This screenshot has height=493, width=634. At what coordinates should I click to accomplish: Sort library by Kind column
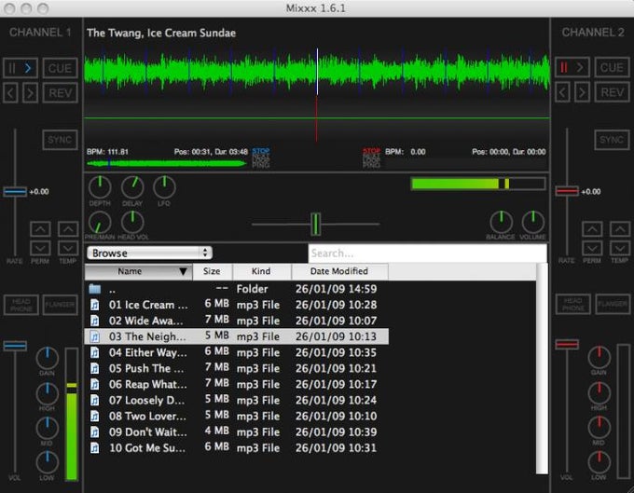[x=262, y=271]
